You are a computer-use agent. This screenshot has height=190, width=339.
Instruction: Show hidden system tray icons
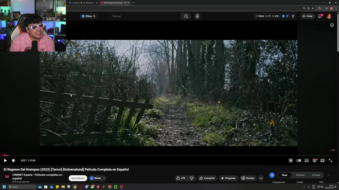pyautogui.click(x=304, y=187)
